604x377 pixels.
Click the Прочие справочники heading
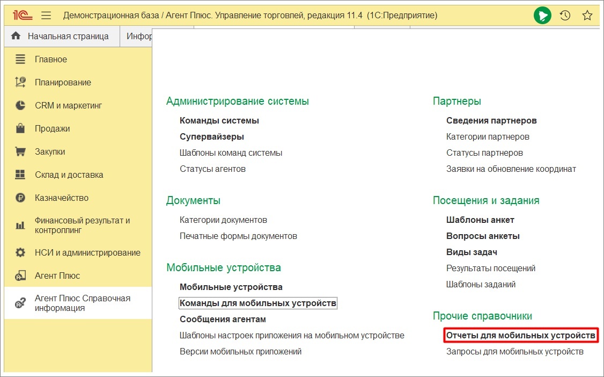[x=482, y=316]
